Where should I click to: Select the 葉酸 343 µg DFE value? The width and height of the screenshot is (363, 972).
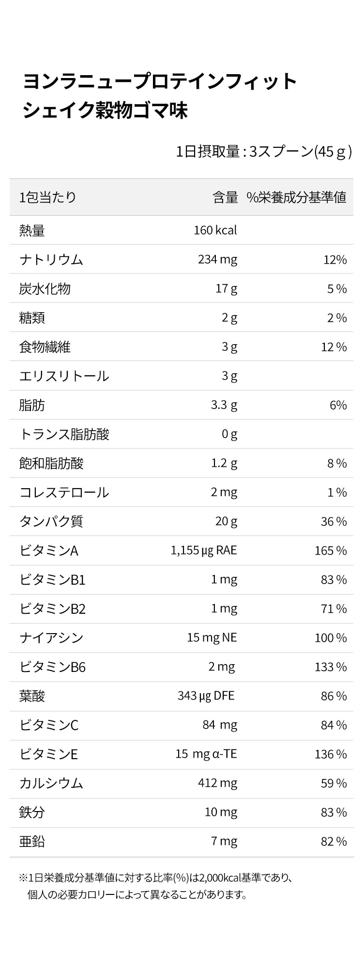pyautogui.click(x=206, y=696)
